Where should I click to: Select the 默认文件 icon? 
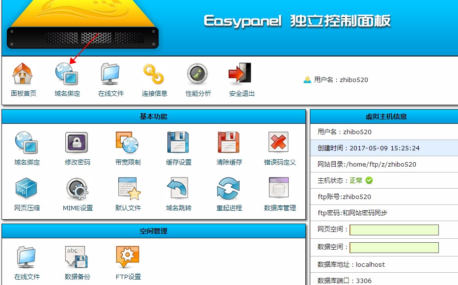coord(128,189)
